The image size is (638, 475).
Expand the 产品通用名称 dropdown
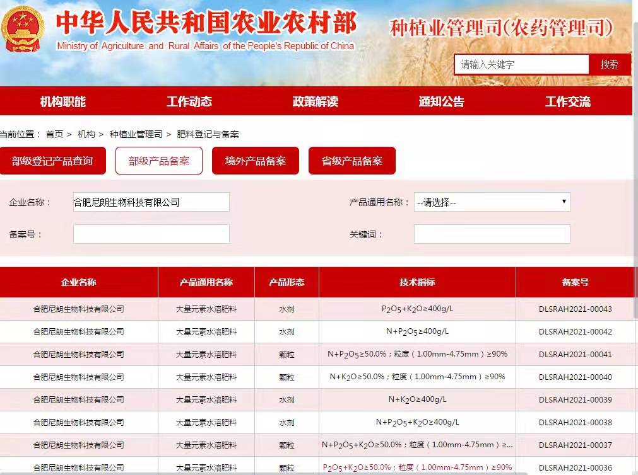[x=492, y=202]
